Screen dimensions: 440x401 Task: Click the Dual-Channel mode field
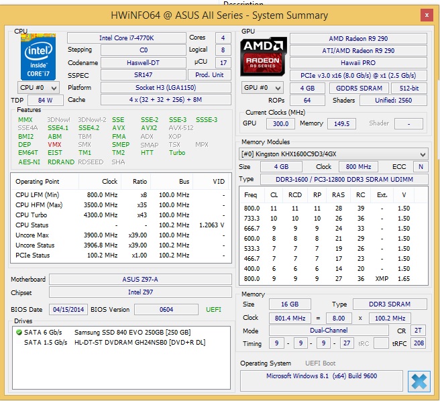[x=329, y=331]
